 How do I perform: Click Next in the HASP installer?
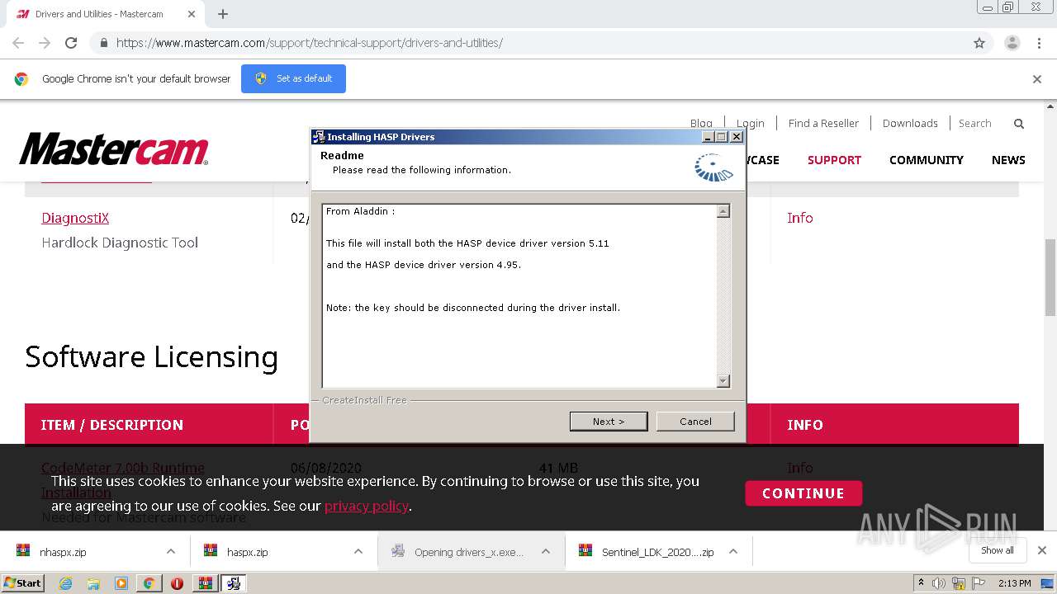[x=609, y=422]
